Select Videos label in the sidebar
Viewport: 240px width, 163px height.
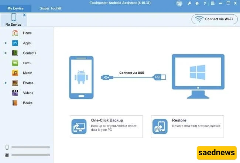[x=28, y=93]
